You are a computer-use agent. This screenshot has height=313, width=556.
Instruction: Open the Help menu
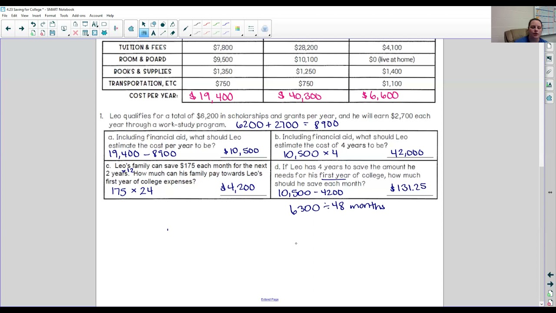click(110, 16)
